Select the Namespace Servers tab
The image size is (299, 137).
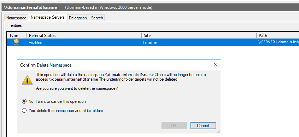[x=48, y=17]
